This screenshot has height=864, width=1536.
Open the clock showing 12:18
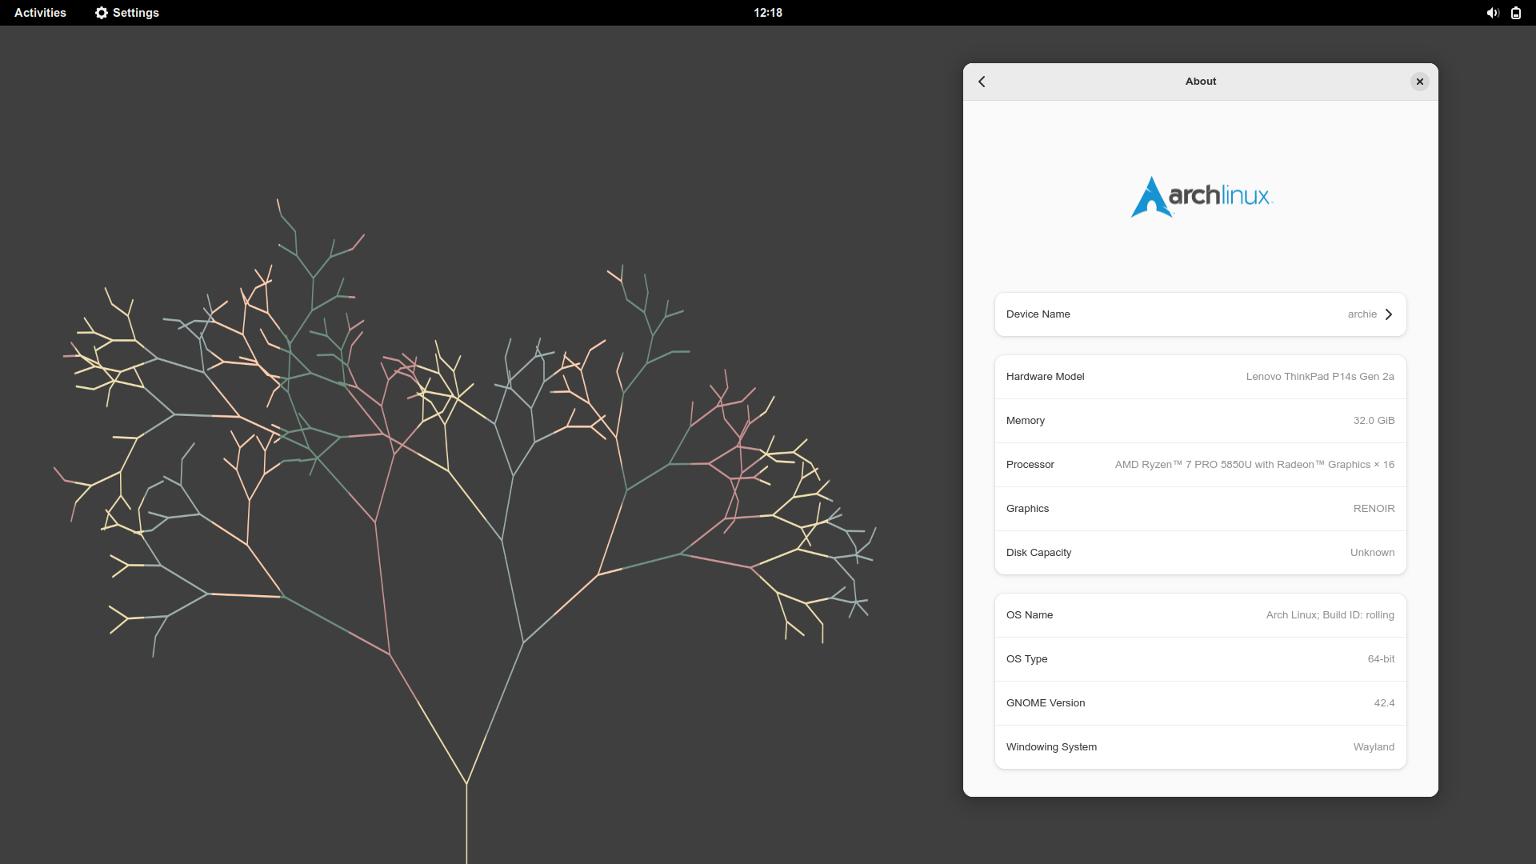tap(768, 13)
